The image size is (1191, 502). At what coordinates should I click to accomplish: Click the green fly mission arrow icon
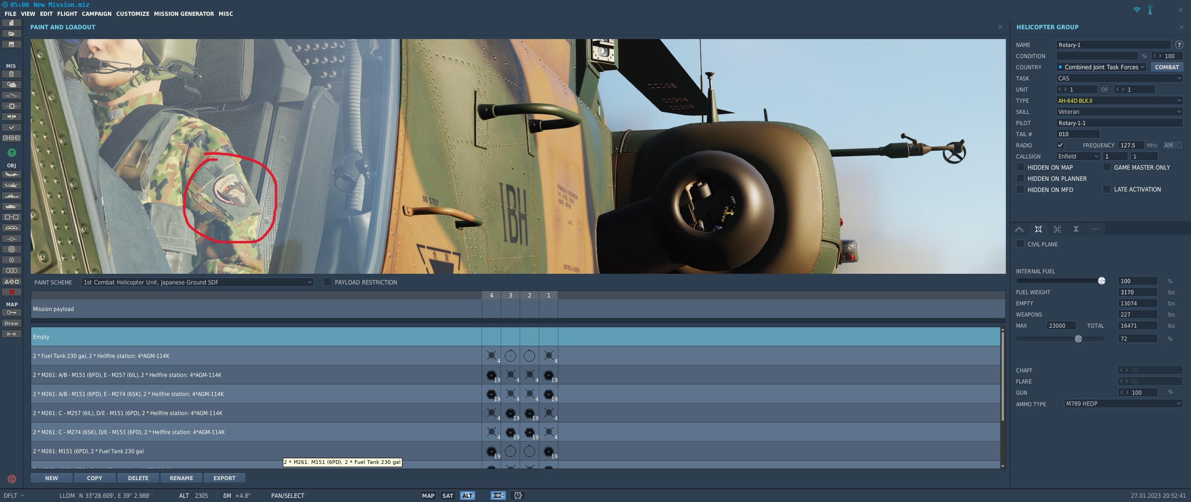click(12, 152)
